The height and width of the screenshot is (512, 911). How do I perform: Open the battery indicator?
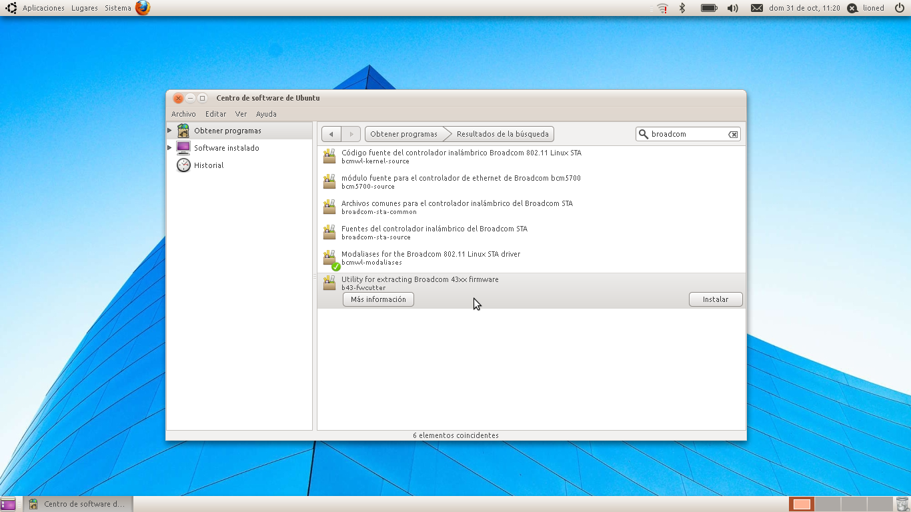[x=709, y=8]
